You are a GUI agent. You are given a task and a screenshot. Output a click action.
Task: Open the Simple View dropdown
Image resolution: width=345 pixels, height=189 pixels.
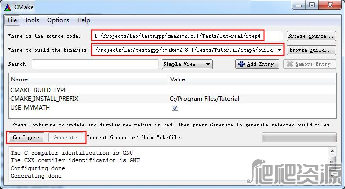tap(187, 64)
